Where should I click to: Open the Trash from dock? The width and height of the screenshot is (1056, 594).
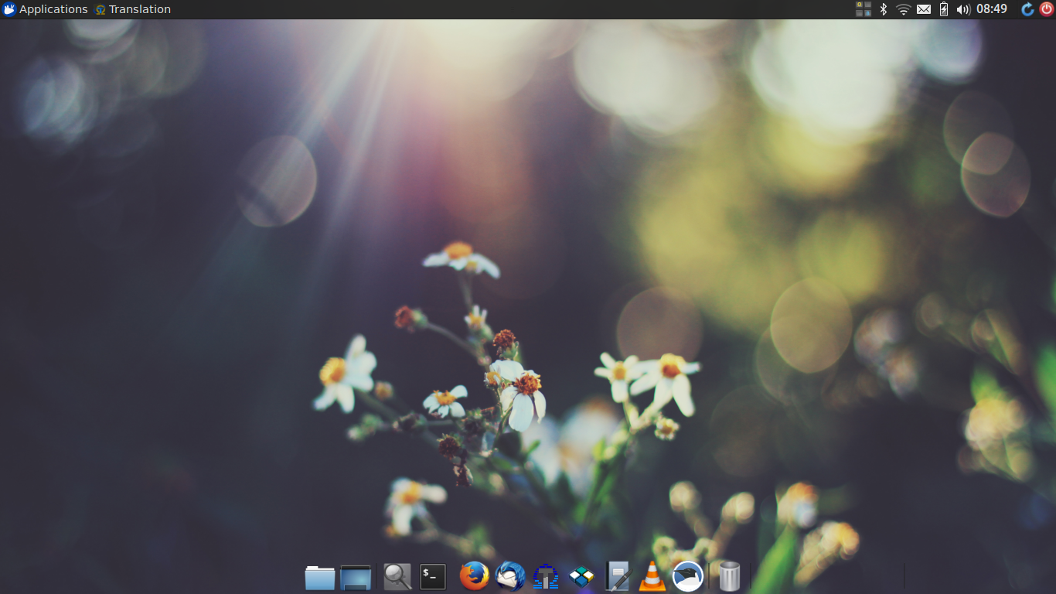(x=729, y=576)
